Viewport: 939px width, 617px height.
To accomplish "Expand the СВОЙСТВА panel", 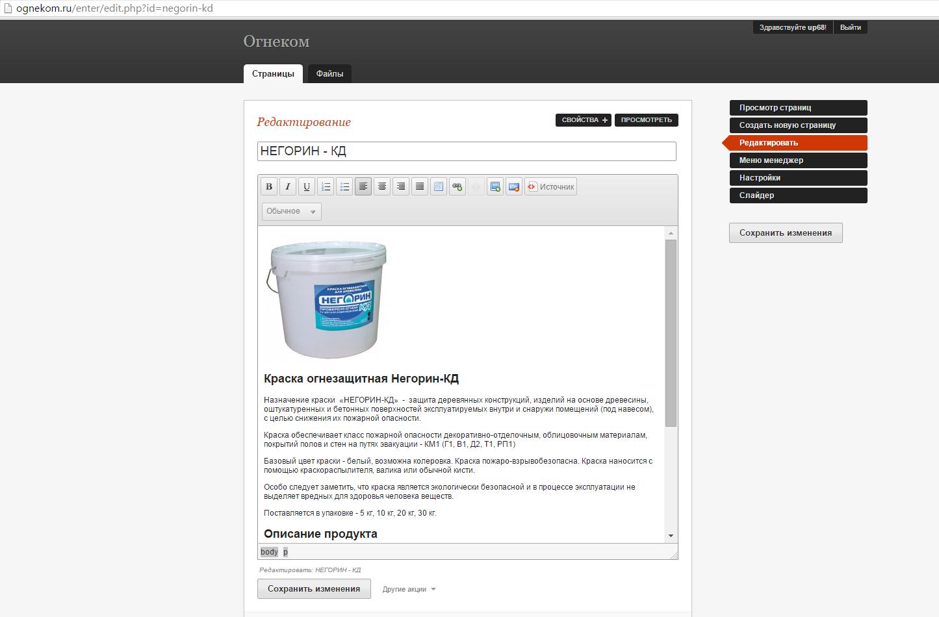I will click(x=584, y=120).
